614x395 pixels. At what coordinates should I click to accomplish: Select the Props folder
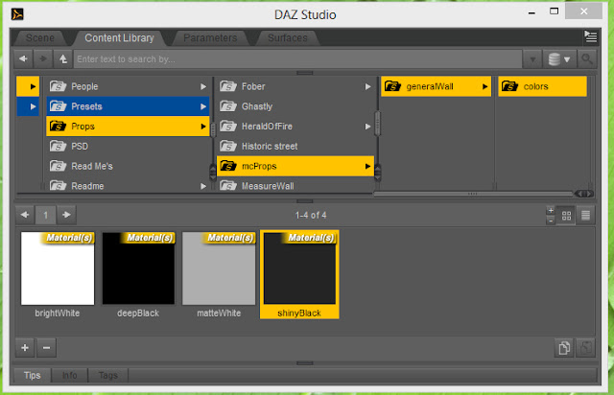pos(128,127)
